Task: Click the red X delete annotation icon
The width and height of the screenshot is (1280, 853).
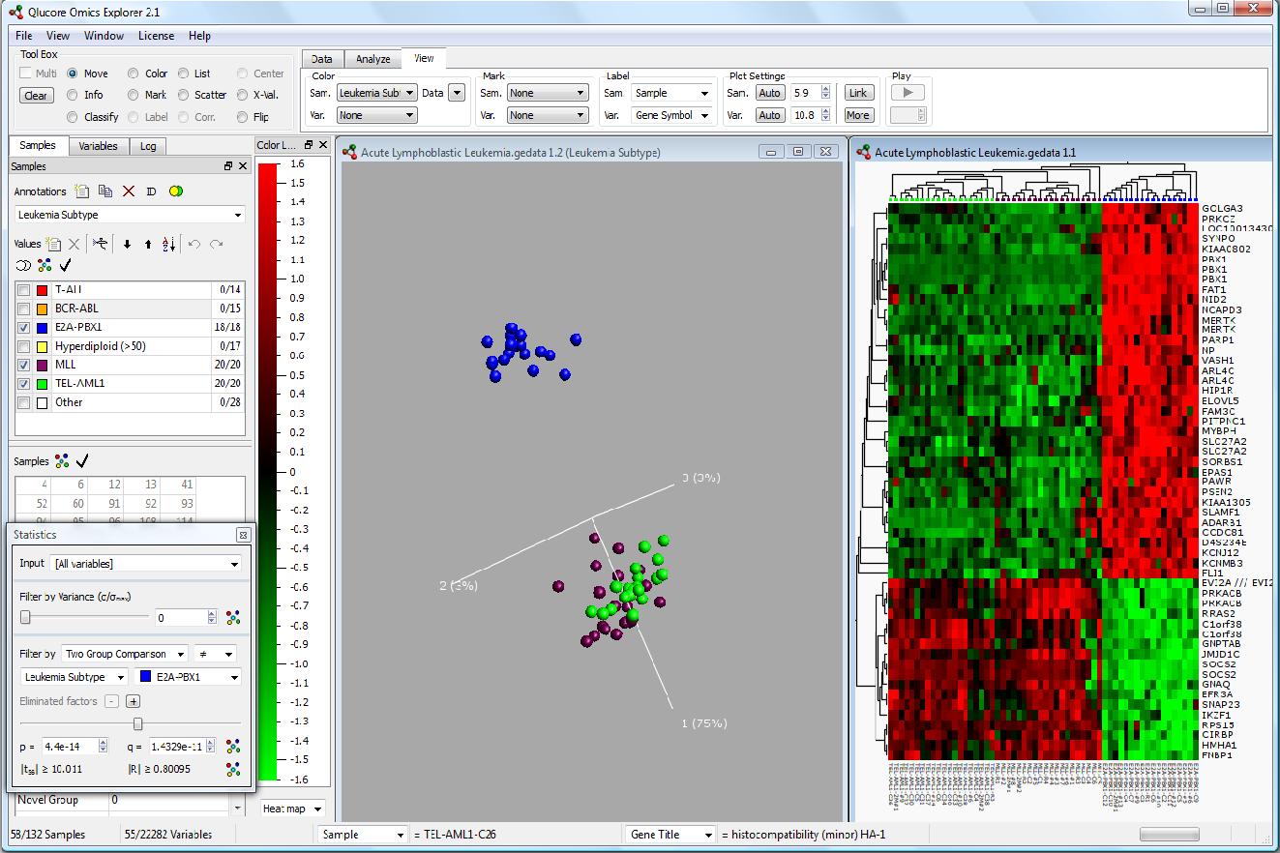Action: [128, 191]
